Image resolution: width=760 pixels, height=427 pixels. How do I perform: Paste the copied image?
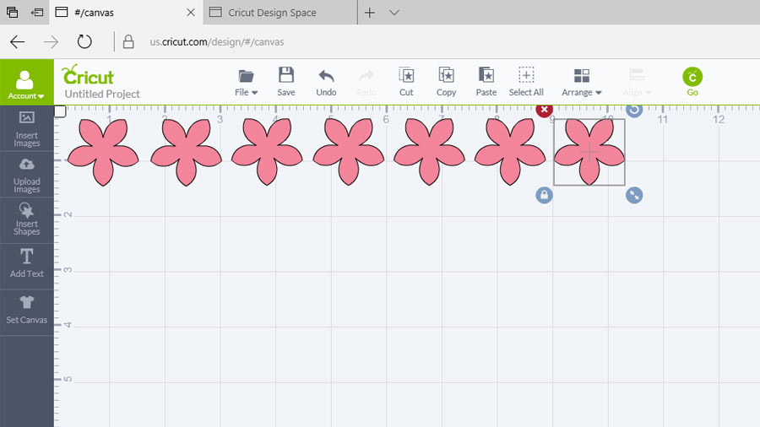486,81
